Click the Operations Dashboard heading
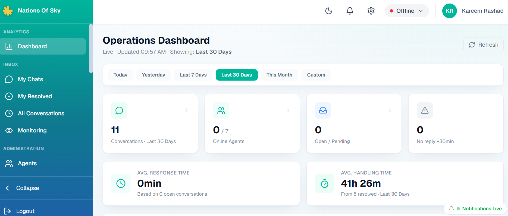The width and height of the screenshot is (508, 216). [156, 40]
